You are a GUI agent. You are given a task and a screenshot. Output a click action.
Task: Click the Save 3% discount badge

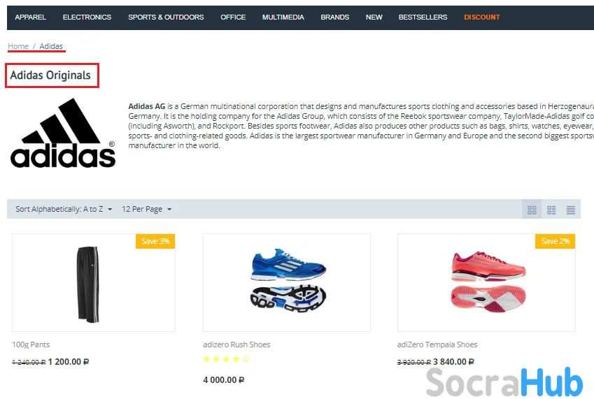(155, 241)
